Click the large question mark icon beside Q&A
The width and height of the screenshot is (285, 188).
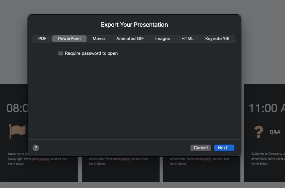pyautogui.click(x=258, y=132)
